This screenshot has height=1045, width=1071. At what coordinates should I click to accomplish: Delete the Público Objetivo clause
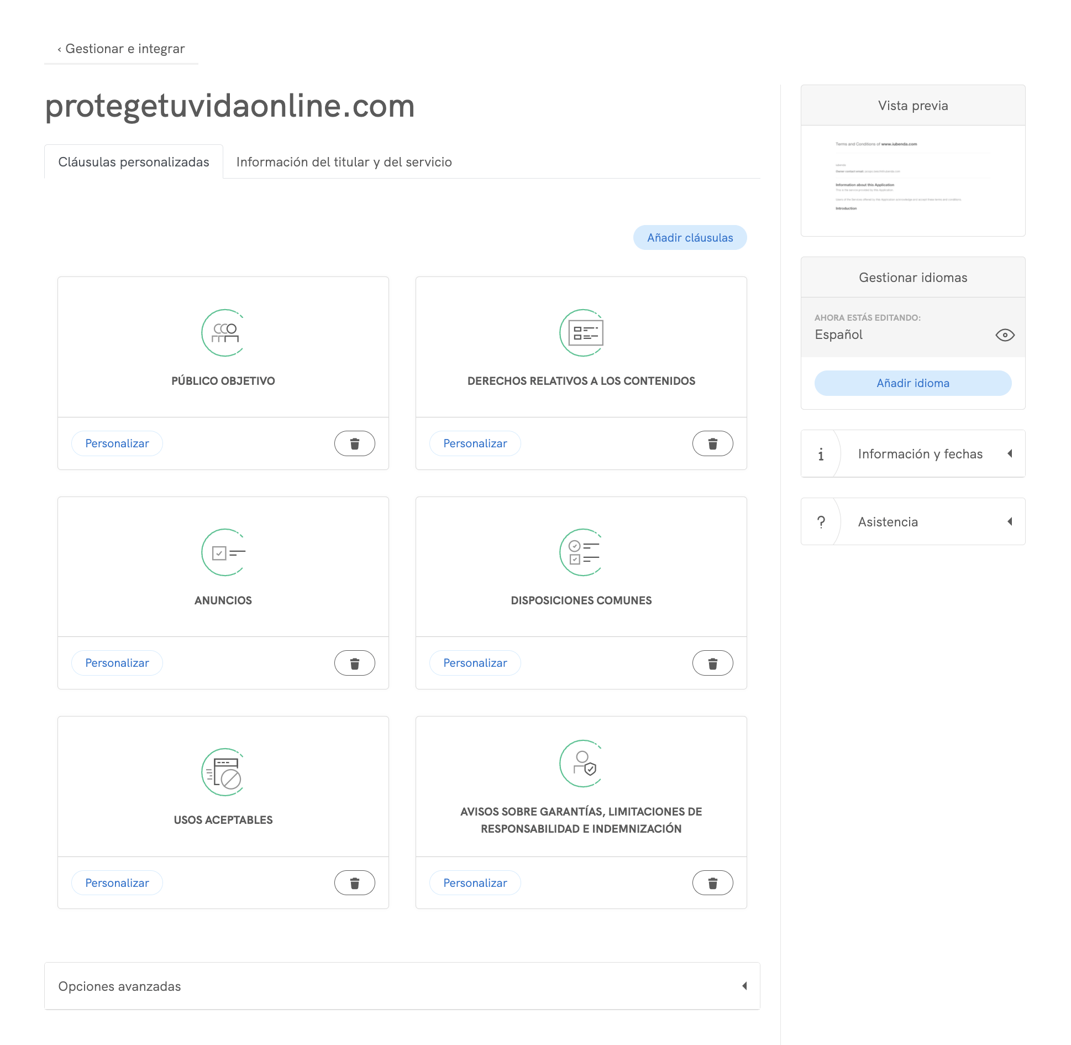click(x=354, y=443)
